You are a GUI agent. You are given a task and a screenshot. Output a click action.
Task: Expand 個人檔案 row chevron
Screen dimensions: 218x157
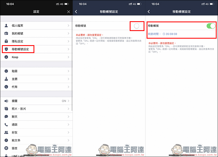(68, 26)
